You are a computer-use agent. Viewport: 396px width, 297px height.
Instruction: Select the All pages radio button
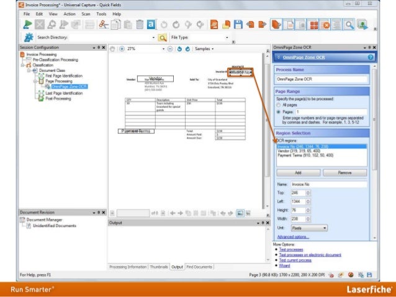pyautogui.click(x=278, y=105)
